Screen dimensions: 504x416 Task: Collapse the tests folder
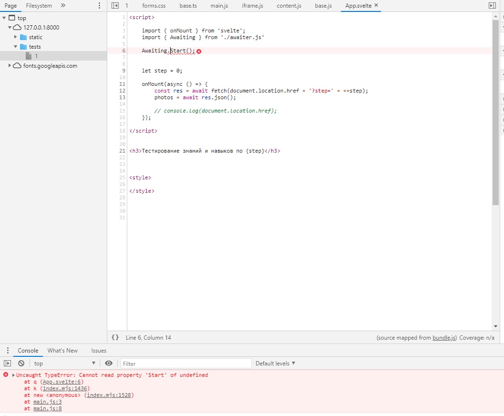tap(15, 47)
